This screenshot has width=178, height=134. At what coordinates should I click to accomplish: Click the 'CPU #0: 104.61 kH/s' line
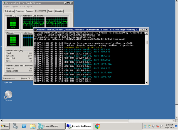[x=77, y=81]
